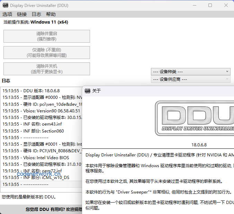Image resolution: width=234 pixels, height=214 pixels.
Task: Click 仅清除 (不重启) button
Action: [47, 53]
